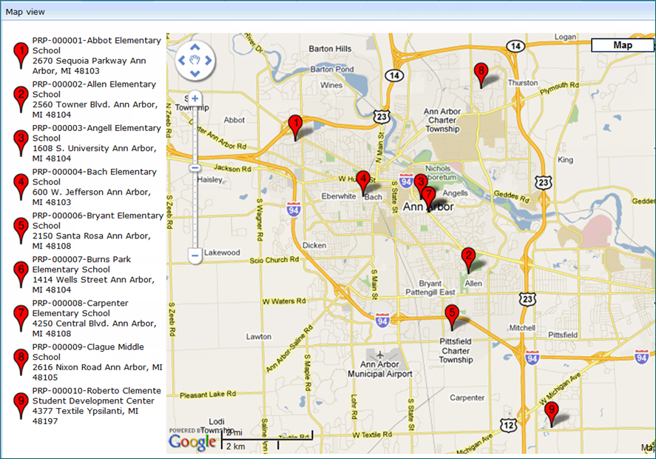
Task: Click address 2670 Sequoia Parkway Ann Arbor
Action: click(89, 66)
